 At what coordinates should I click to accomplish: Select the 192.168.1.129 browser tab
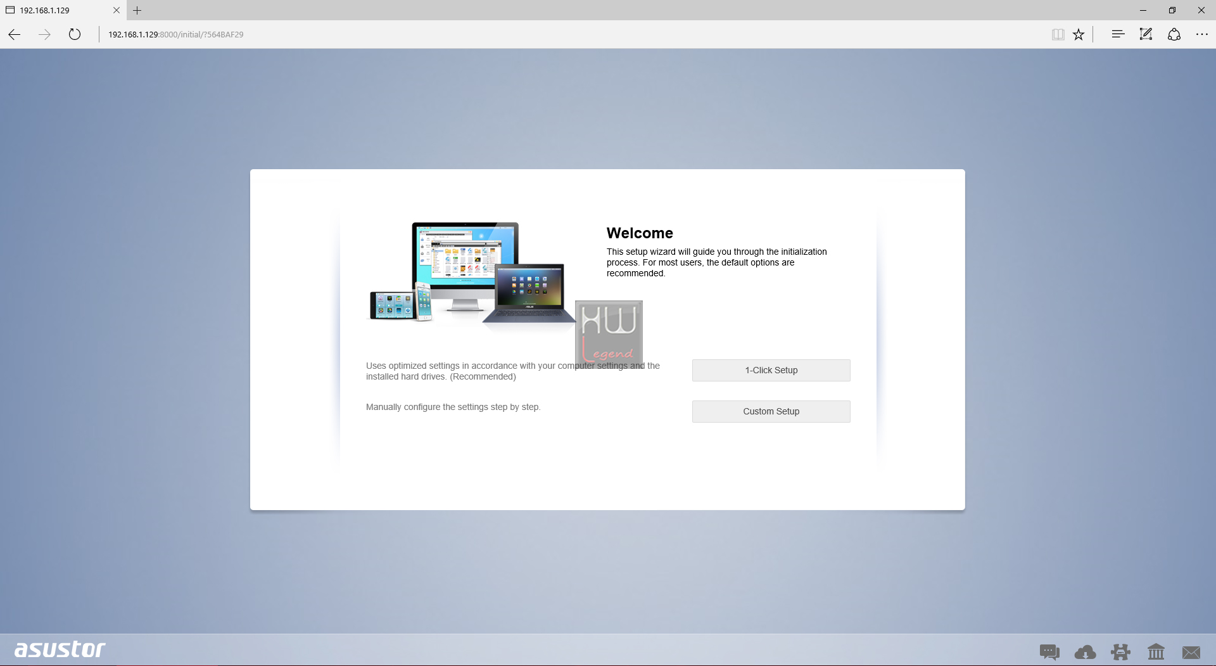[63, 10]
